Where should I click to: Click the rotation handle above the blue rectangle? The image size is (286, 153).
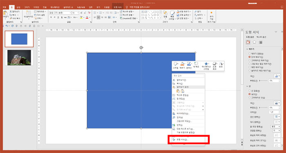tap(141, 48)
